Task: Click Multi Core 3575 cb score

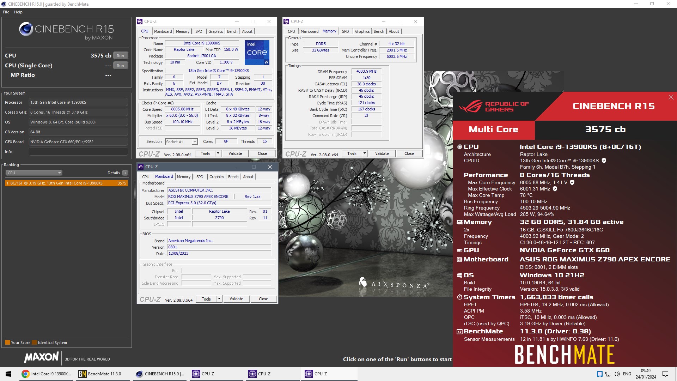Action: pyautogui.click(x=605, y=129)
